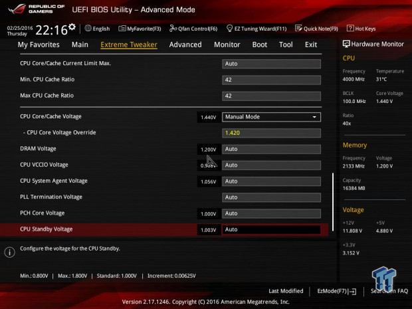This screenshot has height=309, width=412.
Task: Click the Quick Note notepad icon
Action: 298,29
